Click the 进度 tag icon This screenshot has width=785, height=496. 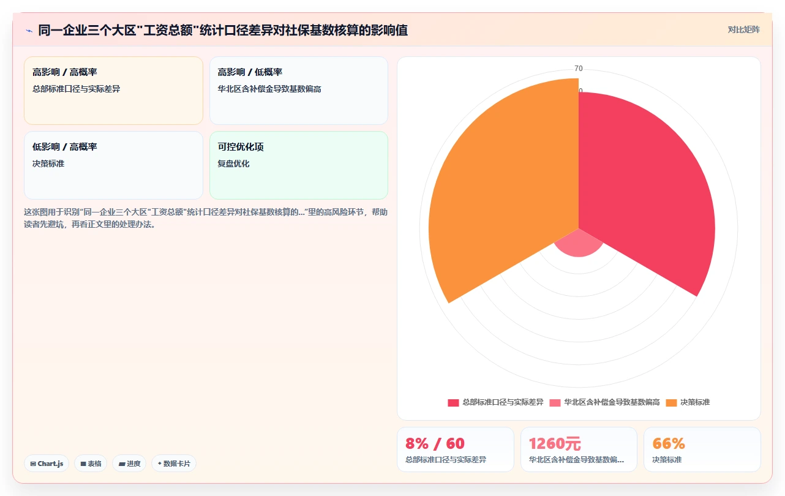[x=122, y=464]
